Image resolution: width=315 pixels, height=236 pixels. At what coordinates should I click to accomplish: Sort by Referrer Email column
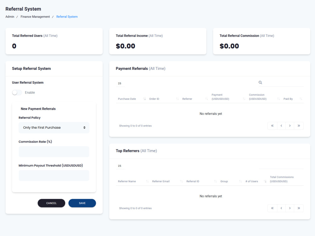pyautogui.click(x=167, y=181)
